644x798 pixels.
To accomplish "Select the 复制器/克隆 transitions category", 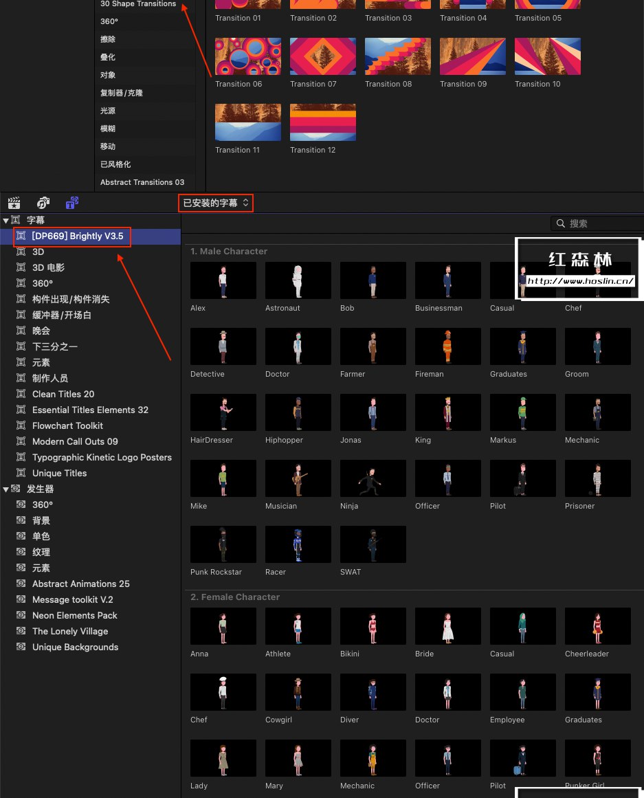I will 145,93.
